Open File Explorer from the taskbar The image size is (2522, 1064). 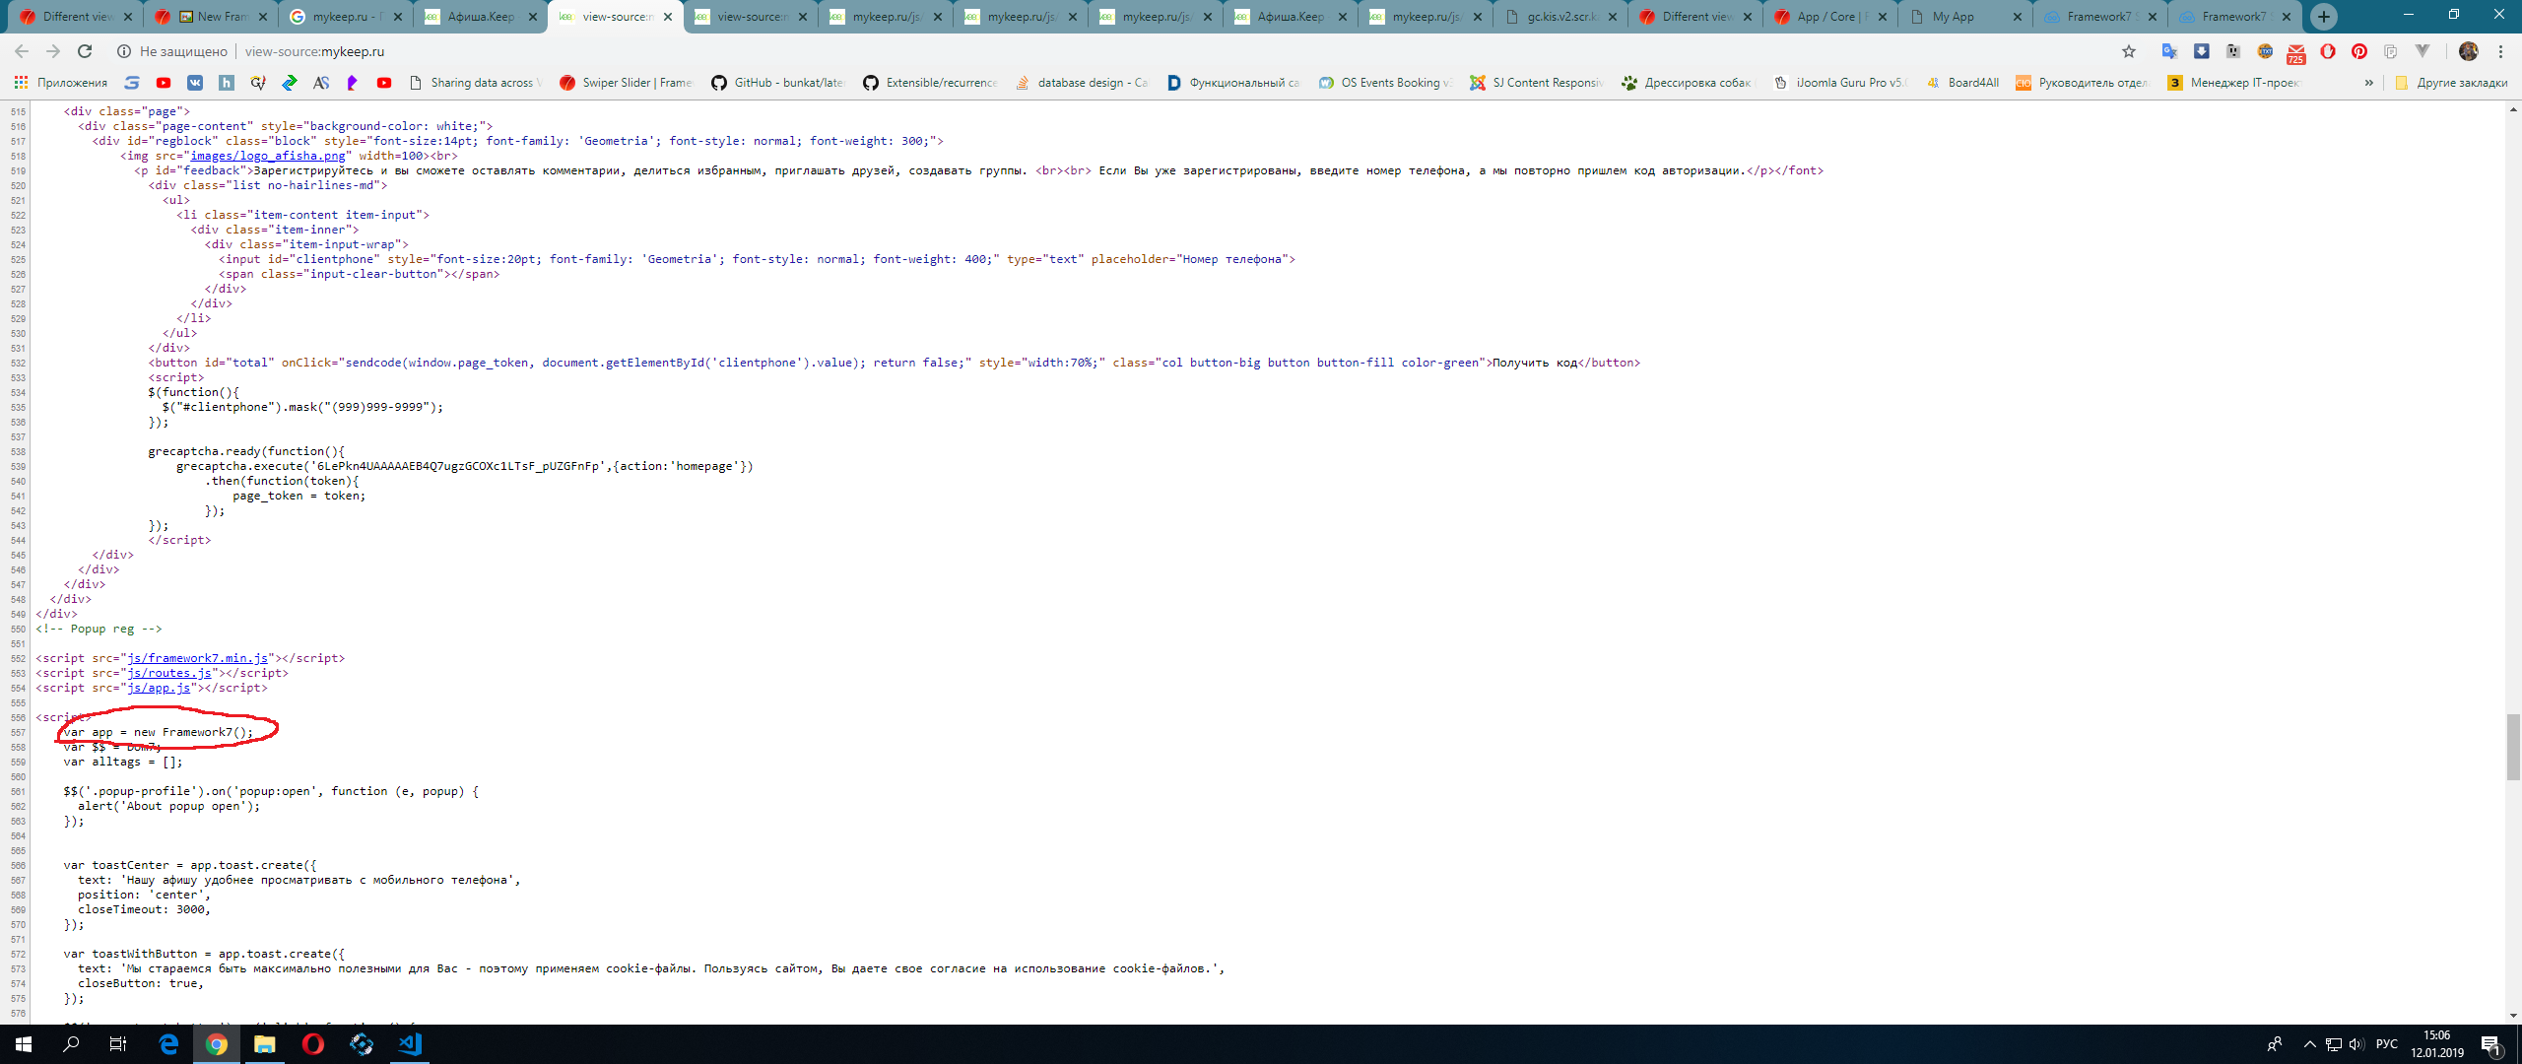pyautogui.click(x=264, y=1044)
